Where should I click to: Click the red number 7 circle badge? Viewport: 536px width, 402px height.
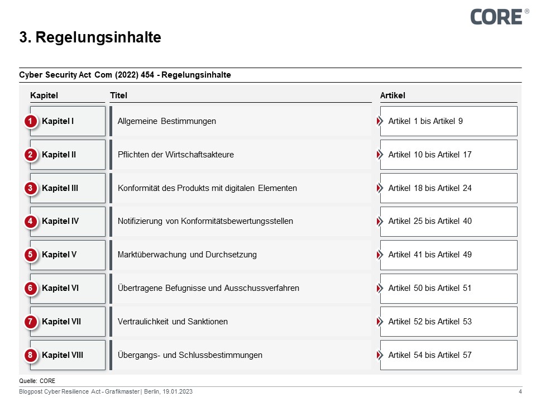pyautogui.click(x=31, y=322)
